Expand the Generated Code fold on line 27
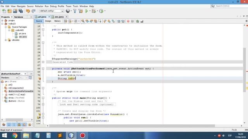Image resolution: width=248 pixels, height=139 pixels. point(43,62)
